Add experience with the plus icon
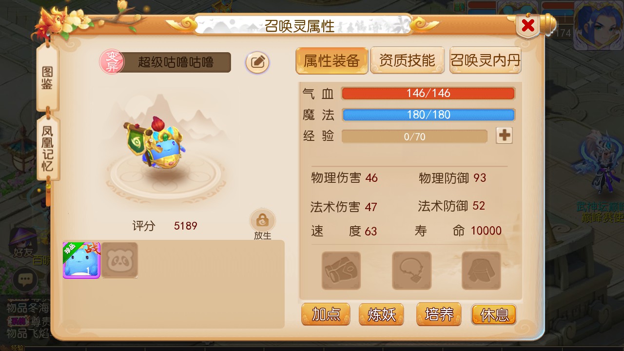This screenshot has height=351, width=624. 504,136
